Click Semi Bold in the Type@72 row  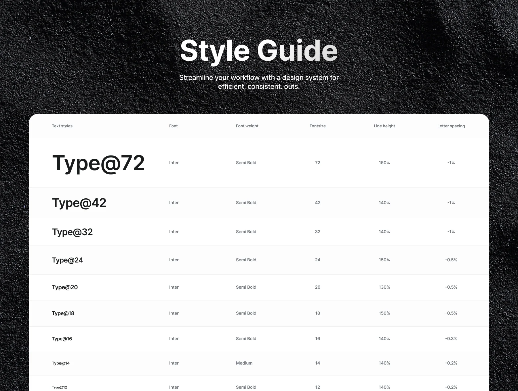246,163
